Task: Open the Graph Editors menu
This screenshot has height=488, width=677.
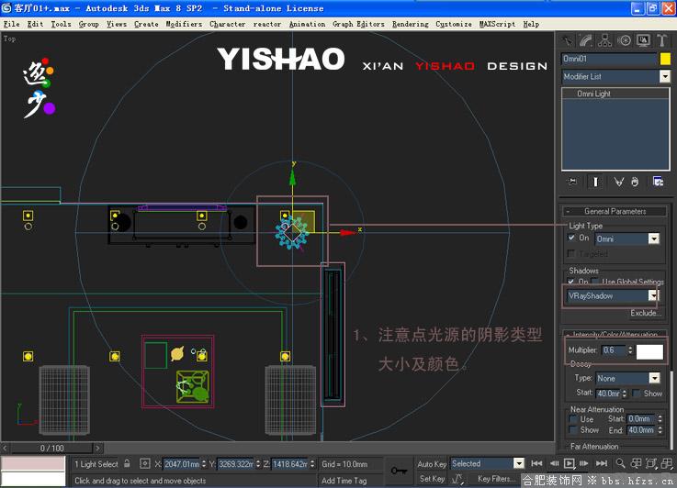Action: [358, 24]
